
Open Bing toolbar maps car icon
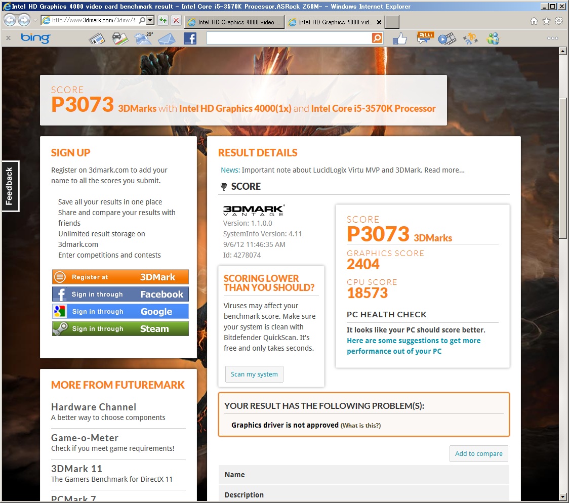tap(120, 38)
